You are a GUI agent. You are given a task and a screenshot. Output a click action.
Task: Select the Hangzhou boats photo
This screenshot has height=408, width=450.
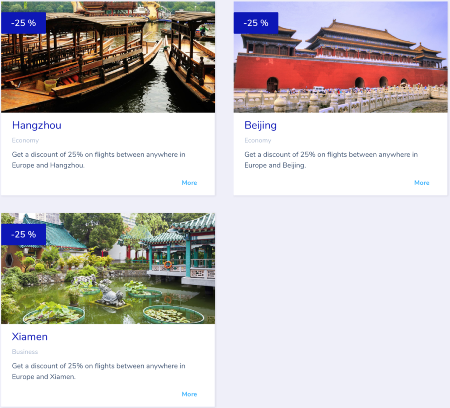point(108,57)
